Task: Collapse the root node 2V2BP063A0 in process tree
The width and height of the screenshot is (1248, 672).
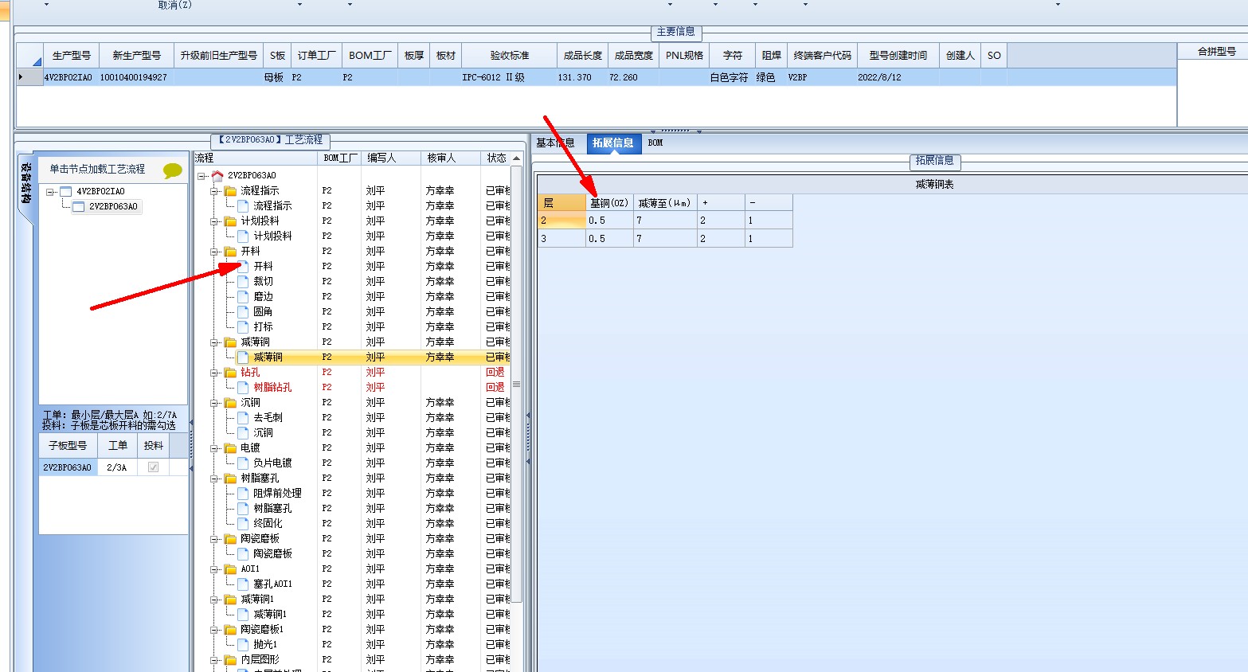Action: tap(201, 175)
